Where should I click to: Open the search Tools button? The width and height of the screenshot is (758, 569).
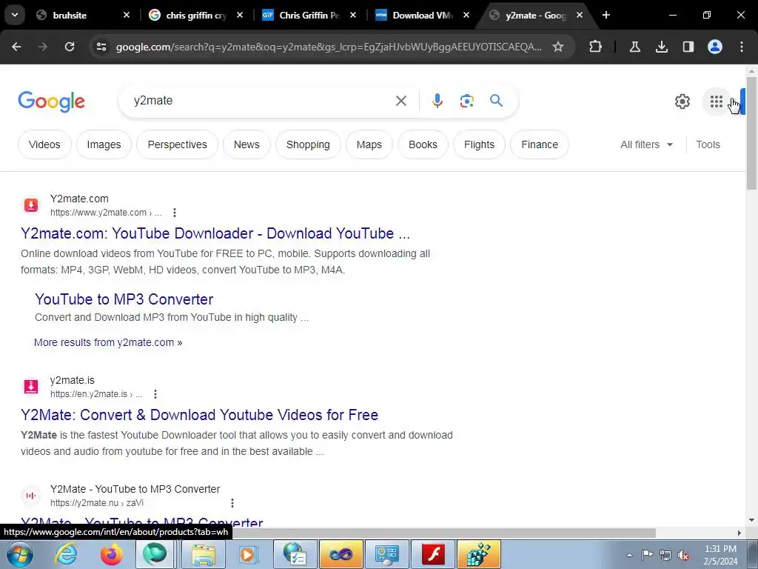[708, 144]
